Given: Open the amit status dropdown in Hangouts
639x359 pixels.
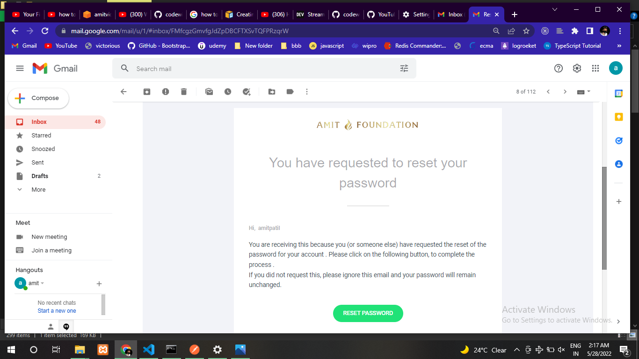Looking at the screenshot, I should pos(42,283).
